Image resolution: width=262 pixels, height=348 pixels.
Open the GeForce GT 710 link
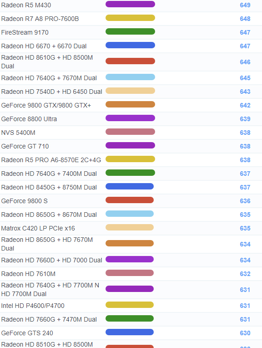click(25, 146)
